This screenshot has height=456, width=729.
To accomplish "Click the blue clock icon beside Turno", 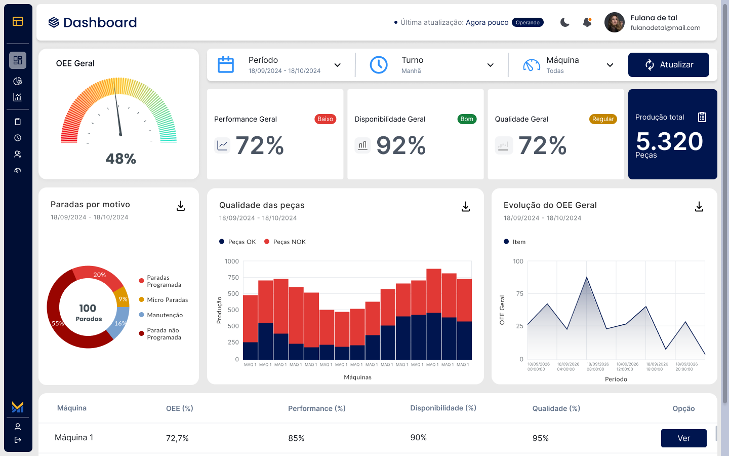I will click(379, 65).
